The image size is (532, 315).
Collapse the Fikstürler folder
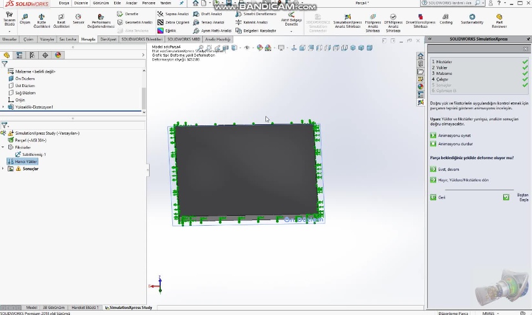3,148
